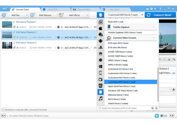Select the TV devices category icon

[100, 79]
